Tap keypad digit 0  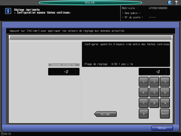click(x=144, y=114)
